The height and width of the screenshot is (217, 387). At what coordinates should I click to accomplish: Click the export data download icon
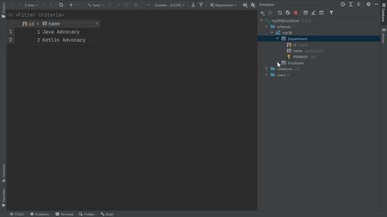point(193,5)
